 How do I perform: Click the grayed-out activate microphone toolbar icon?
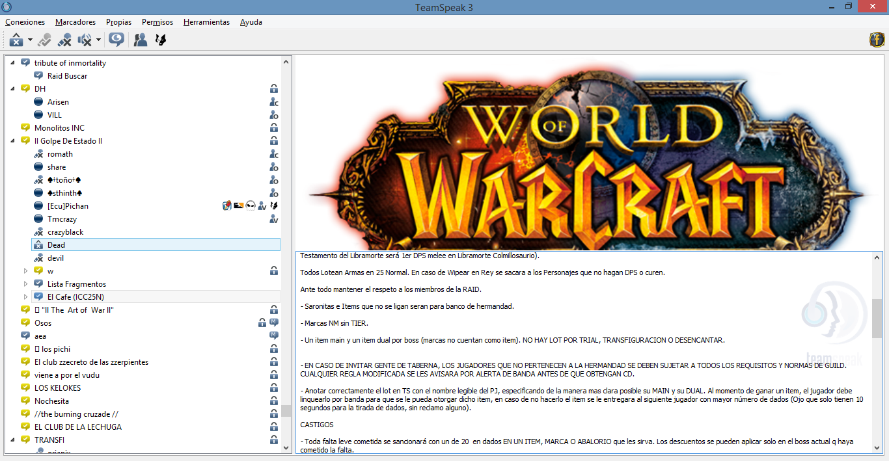click(x=44, y=40)
